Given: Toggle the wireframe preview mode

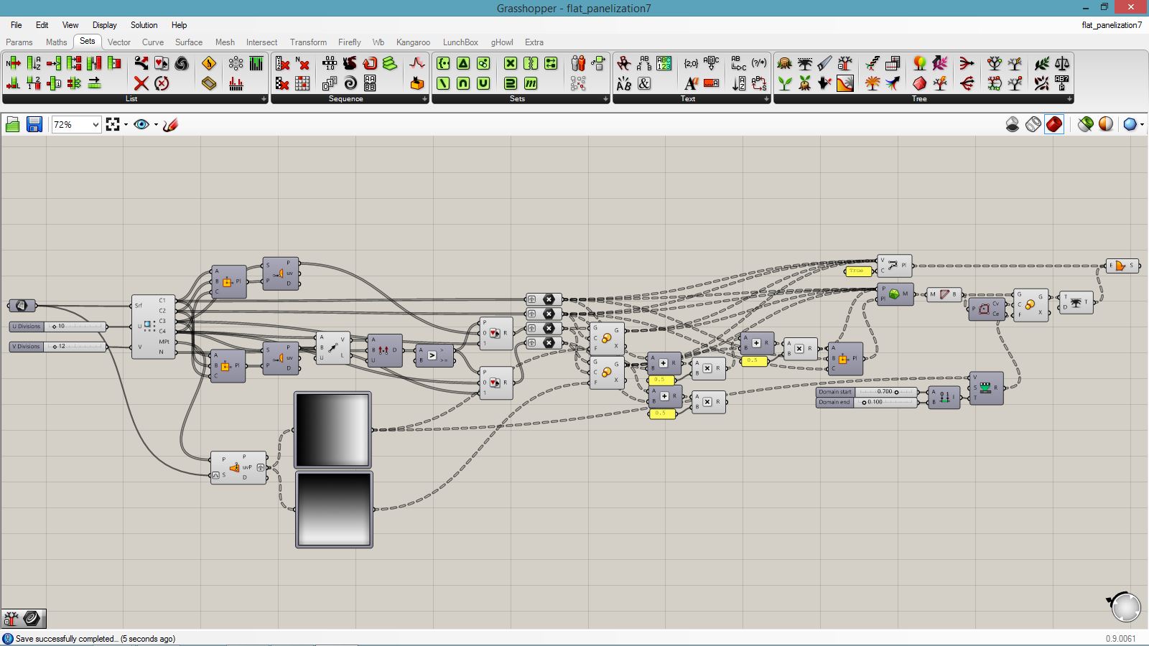Looking at the screenshot, I should [1033, 125].
